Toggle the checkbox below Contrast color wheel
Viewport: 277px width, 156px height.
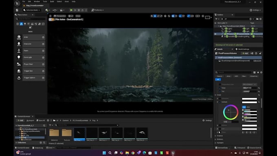tap(220, 125)
